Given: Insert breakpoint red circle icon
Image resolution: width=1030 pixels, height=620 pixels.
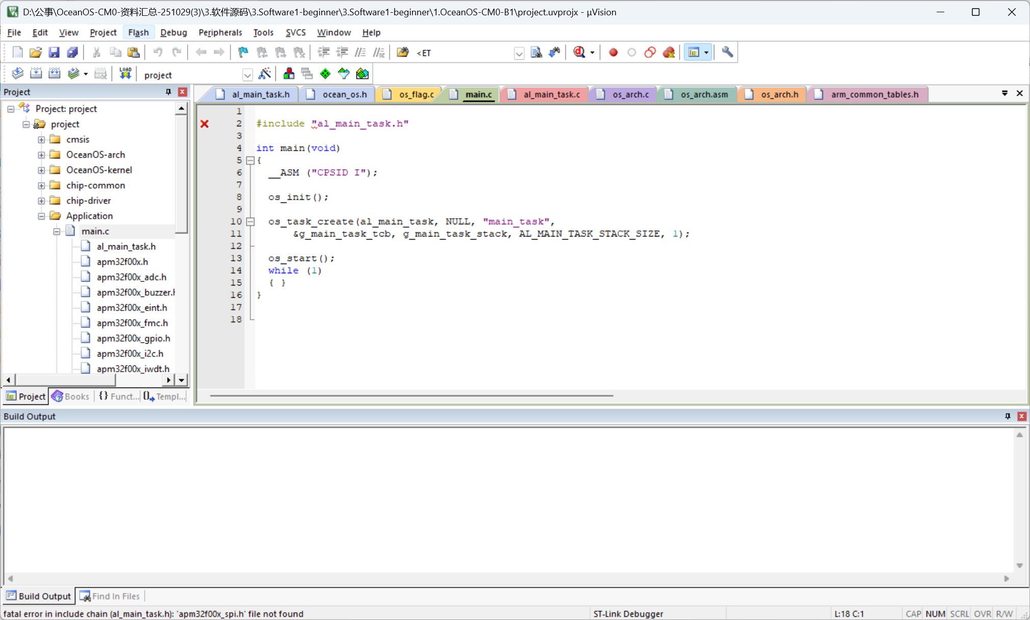Looking at the screenshot, I should tap(613, 53).
